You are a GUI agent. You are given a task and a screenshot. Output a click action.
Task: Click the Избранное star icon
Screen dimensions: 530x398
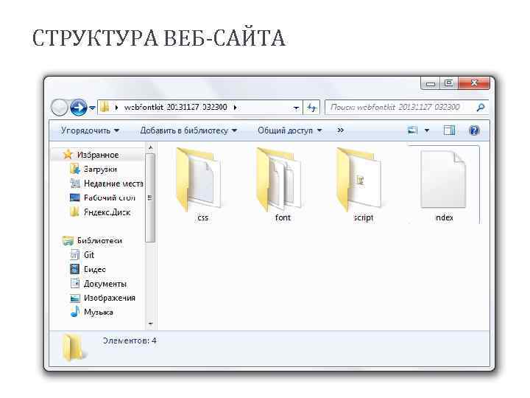coord(68,154)
